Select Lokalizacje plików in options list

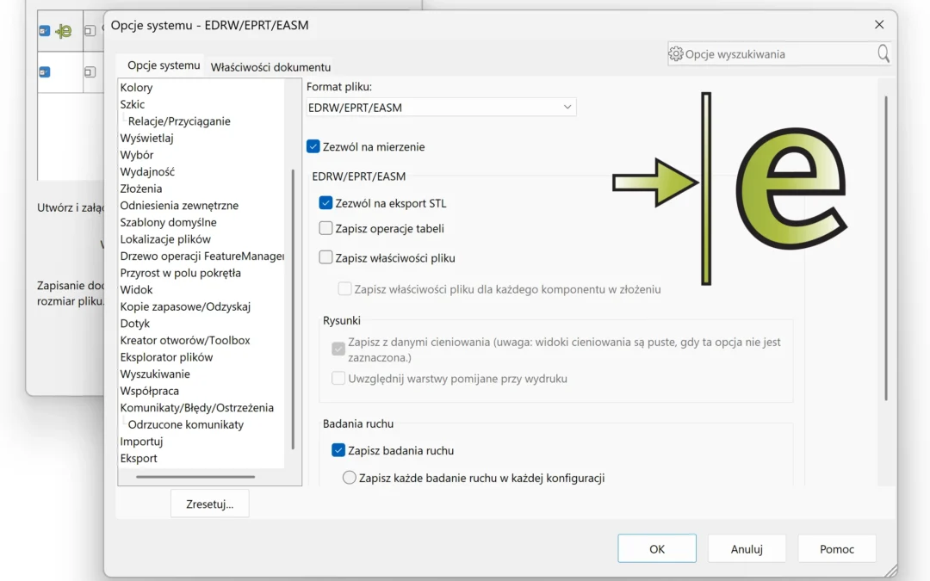click(x=165, y=239)
